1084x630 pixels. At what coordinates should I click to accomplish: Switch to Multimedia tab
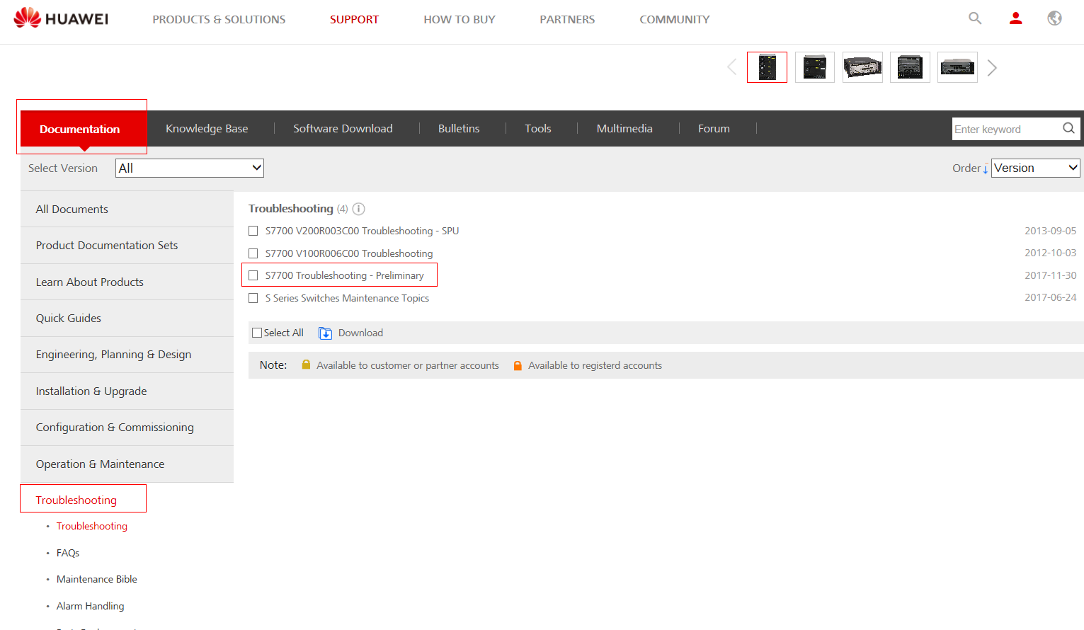point(624,128)
